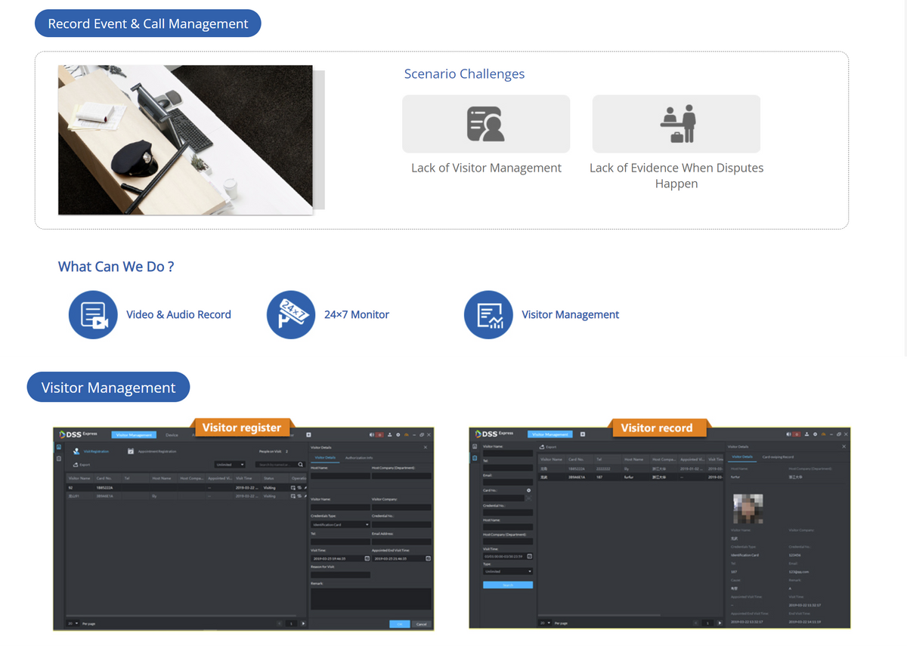This screenshot has height=646, width=907.
Task: Select Visitor Details tab in Visitor record screenshot
Action: tap(742, 456)
